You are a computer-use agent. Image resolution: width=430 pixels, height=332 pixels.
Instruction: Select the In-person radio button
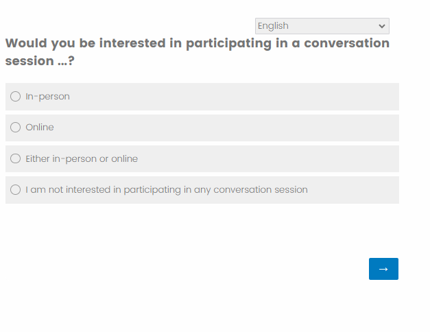[x=16, y=97]
